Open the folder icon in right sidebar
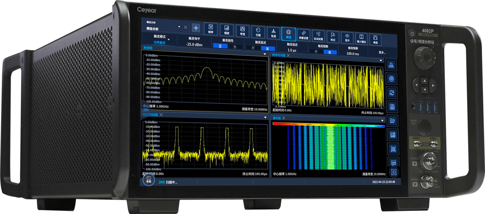 [x=392, y=121]
